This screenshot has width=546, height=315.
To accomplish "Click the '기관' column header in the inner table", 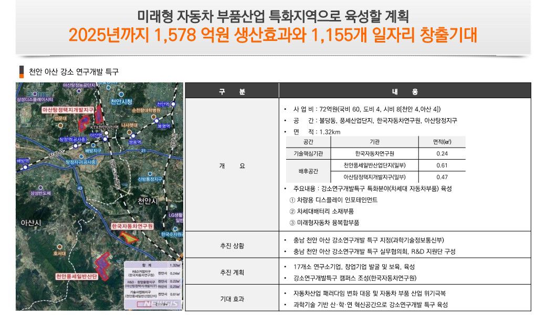I will click(x=375, y=142).
